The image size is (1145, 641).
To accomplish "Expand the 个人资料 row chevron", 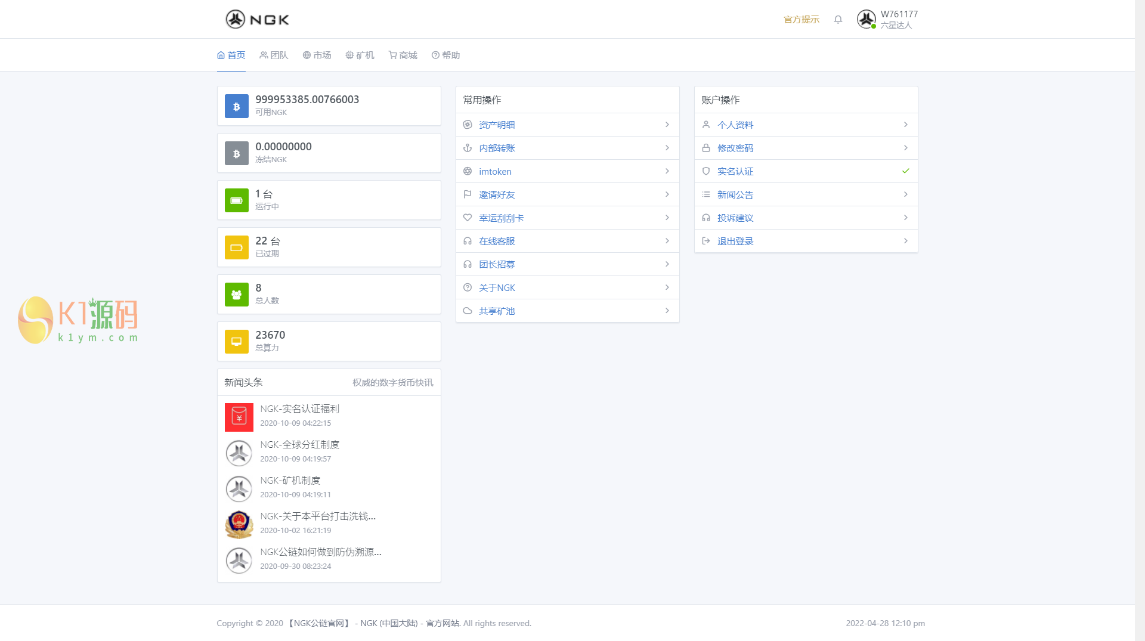I will coord(906,125).
